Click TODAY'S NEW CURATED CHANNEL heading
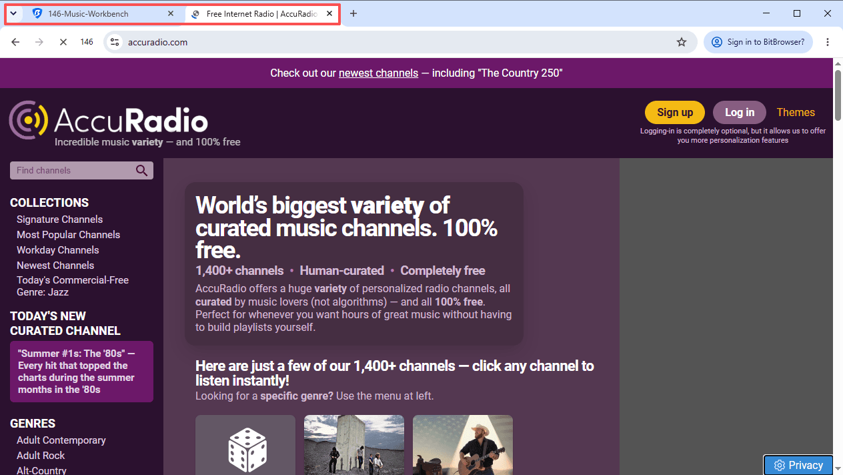Image resolution: width=843 pixels, height=475 pixels. [x=65, y=323]
